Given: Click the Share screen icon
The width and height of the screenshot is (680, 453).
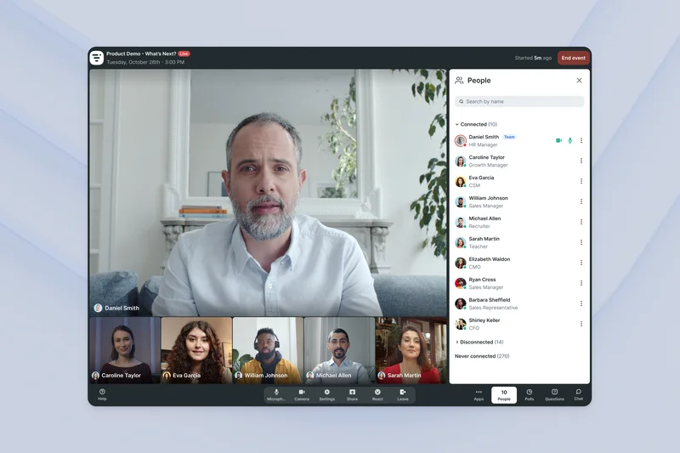Looking at the screenshot, I should point(352,394).
